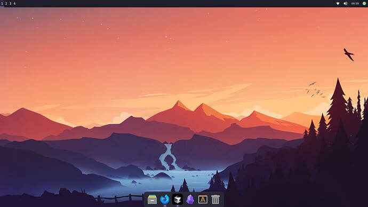Image resolution: width=368 pixels, height=207 pixels.
Task: Click the green power session icon
Action: (364, 4)
